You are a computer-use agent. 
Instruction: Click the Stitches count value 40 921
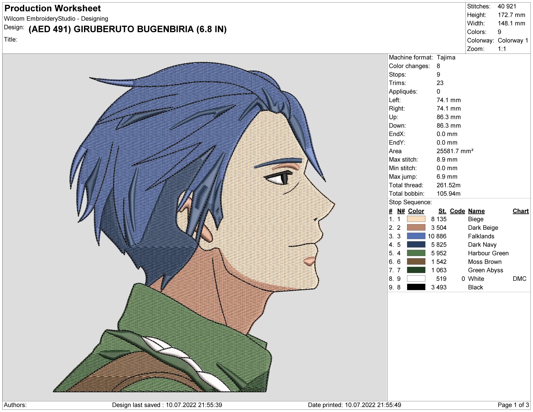tap(507, 6)
